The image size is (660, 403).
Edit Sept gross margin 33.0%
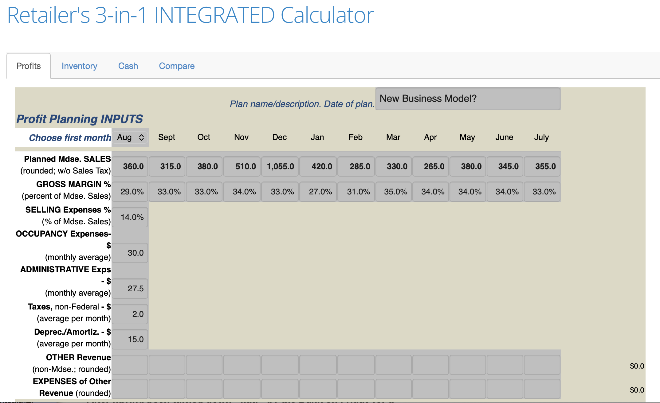click(x=167, y=192)
